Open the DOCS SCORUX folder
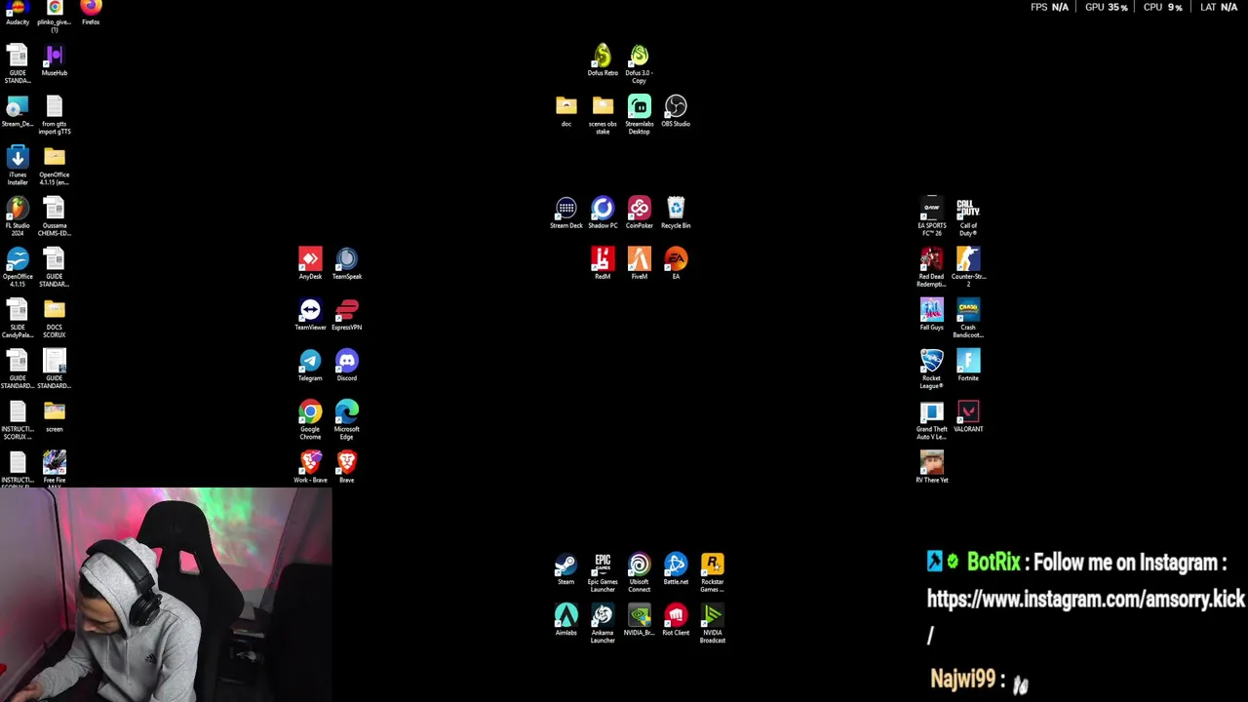The image size is (1248, 702). (55, 319)
